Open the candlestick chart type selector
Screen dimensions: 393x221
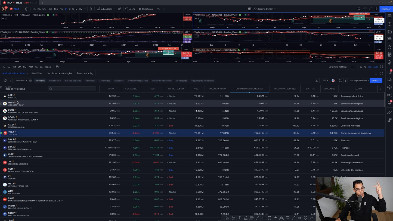tap(91, 9)
